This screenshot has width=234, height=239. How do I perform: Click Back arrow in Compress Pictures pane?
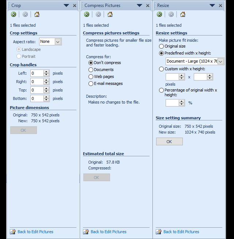tap(87, 15)
